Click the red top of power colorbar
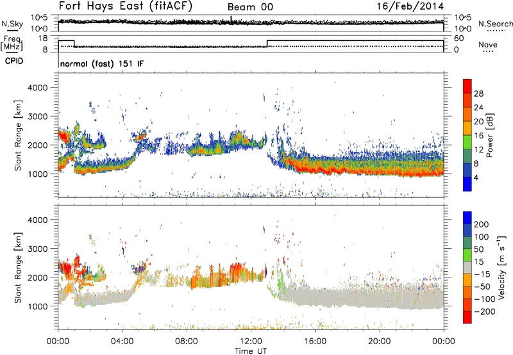This screenshot has height=355, width=513. 467,86
